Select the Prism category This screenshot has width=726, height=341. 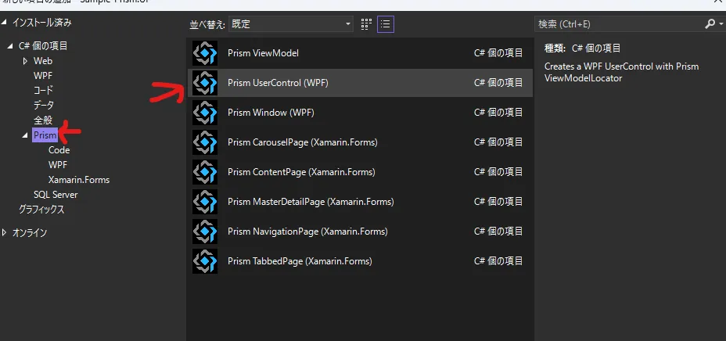(x=45, y=135)
